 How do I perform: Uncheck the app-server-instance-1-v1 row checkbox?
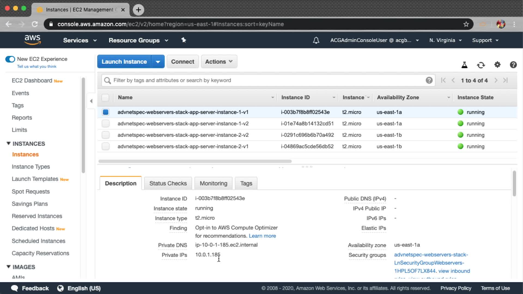[106, 112]
